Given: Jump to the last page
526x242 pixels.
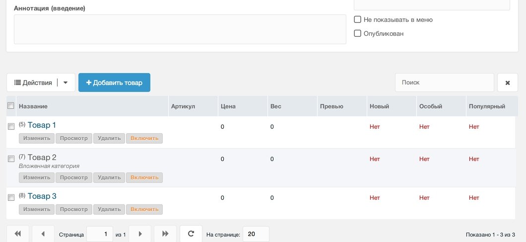Looking at the screenshot, I should pos(165,234).
